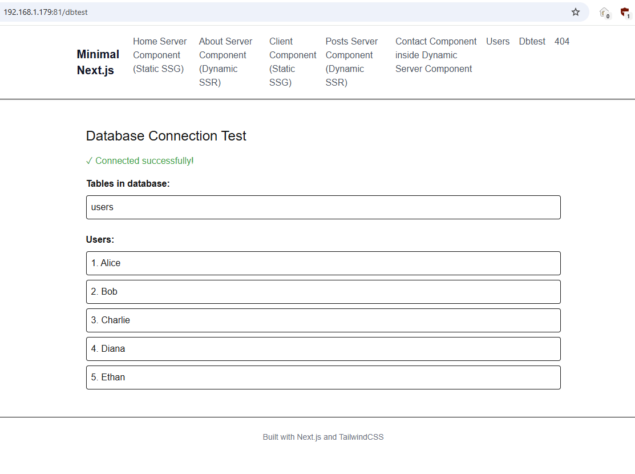Choose the 5. Ethan user row
This screenshot has height=474, width=635.
pyautogui.click(x=323, y=377)
